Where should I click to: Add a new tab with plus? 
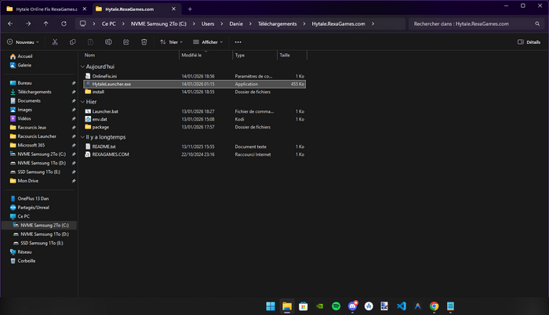(190, 9)
